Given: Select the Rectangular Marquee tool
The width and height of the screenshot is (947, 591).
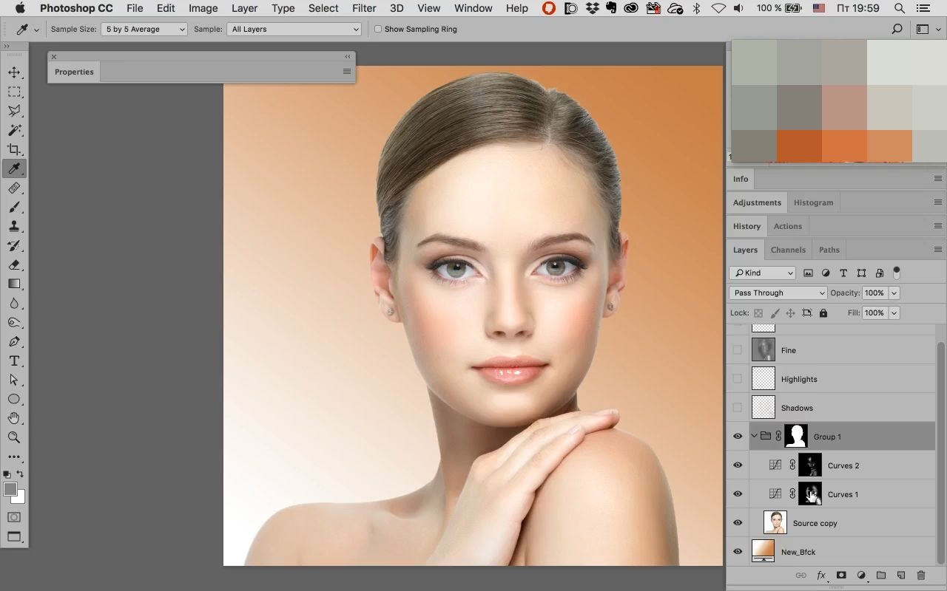Looking at the screenshot, I should pos(14,92).
